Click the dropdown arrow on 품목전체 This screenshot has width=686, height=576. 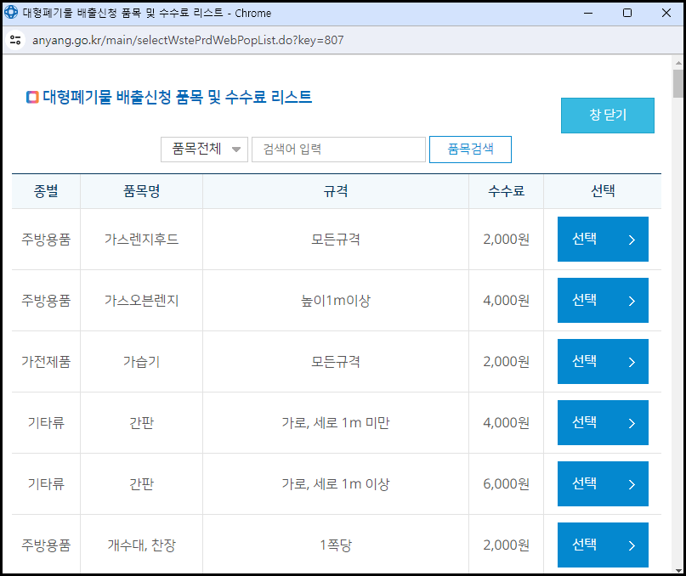tap(236, 149)
